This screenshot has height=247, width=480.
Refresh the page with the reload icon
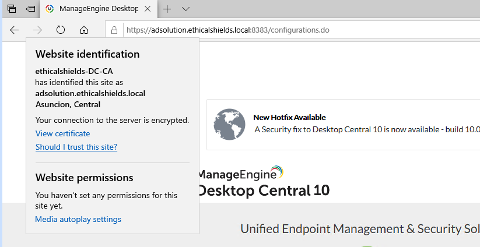coord(61,30)
